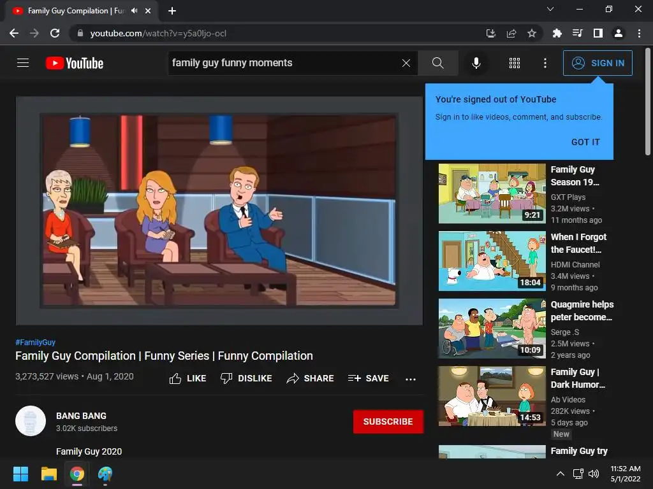
Task: Open a new tab with plus button
Action: click(172, 11)
